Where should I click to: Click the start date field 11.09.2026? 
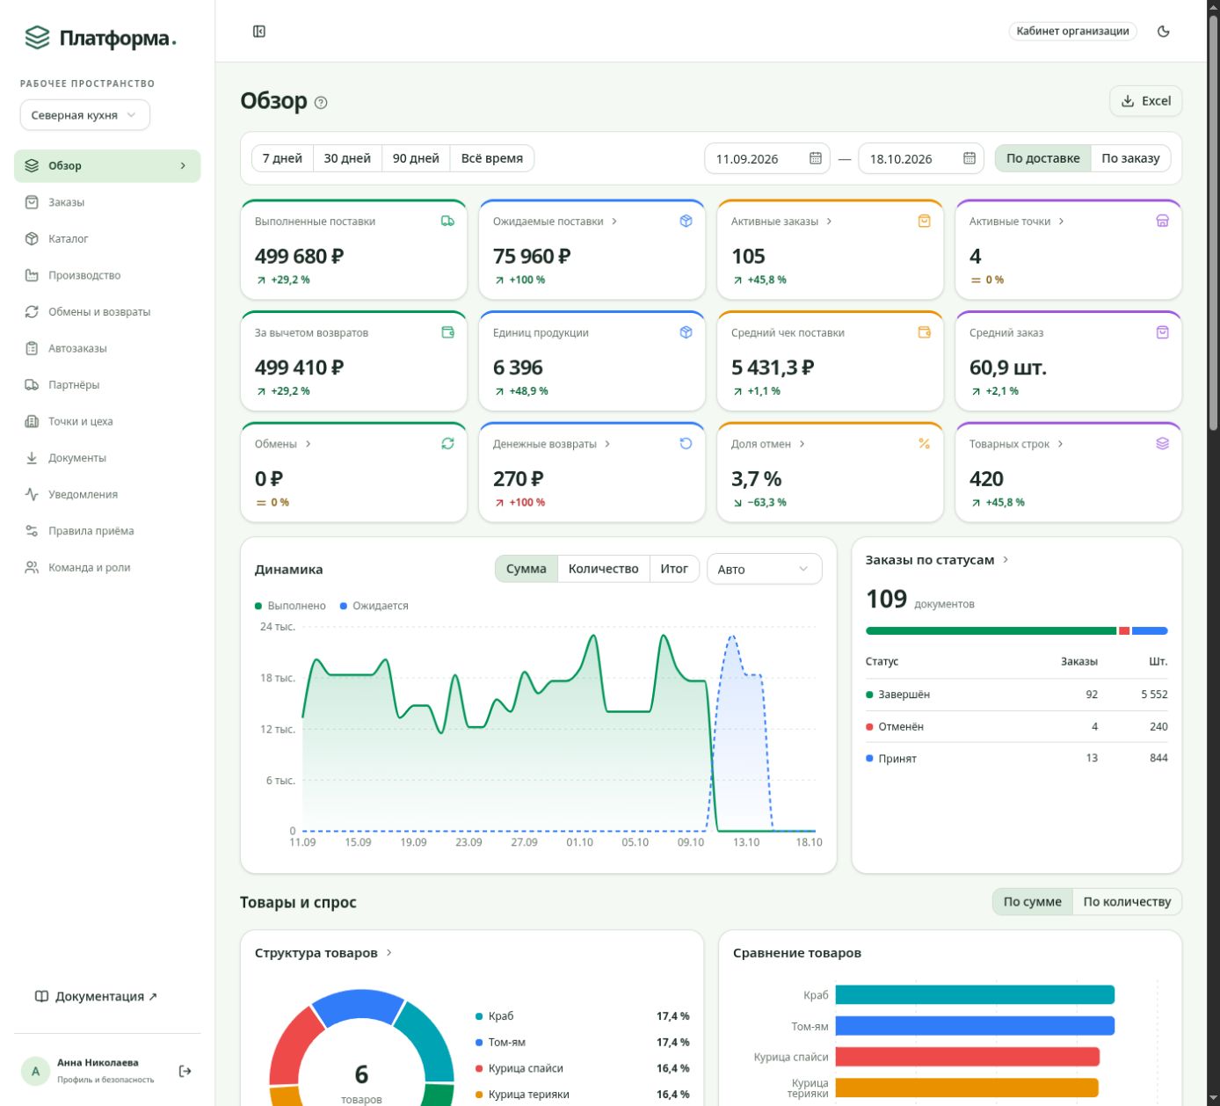click(x=766, y=158)
